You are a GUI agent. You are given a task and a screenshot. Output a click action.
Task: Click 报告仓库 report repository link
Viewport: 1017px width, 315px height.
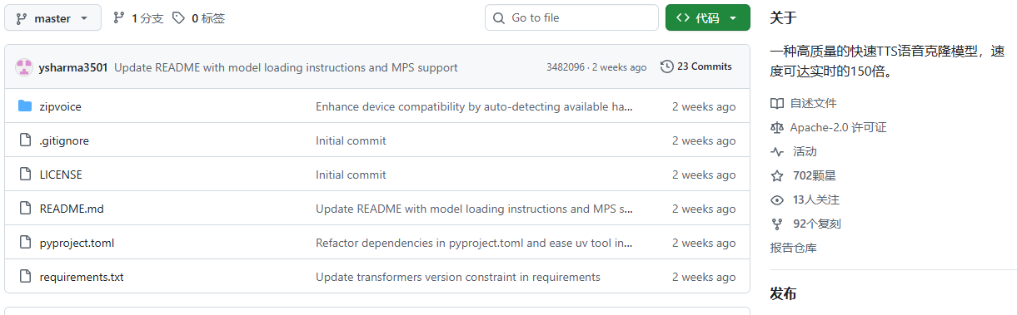pyautogui.click(x=794, y=248)
